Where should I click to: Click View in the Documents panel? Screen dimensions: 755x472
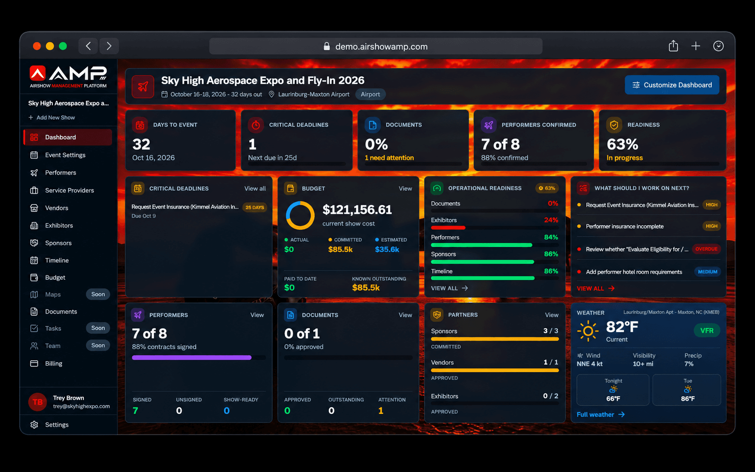coord(406,315)
